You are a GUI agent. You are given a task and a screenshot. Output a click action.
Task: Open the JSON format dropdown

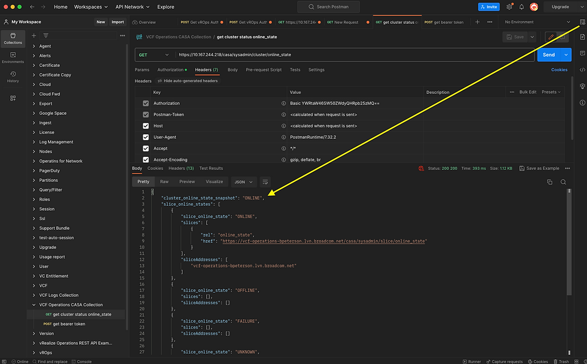point(244,182)
